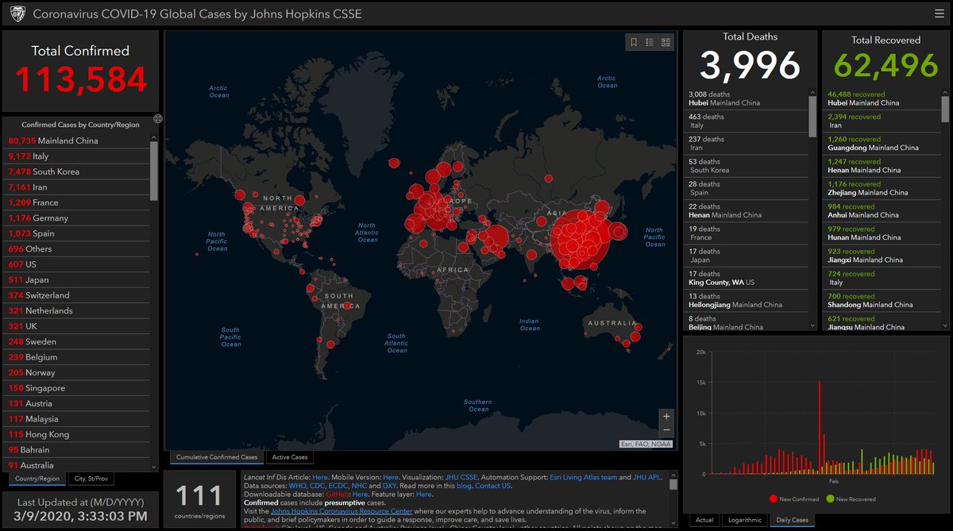
Task: Click the Iran 2,394 recovered entry
Action: point(882,121)
